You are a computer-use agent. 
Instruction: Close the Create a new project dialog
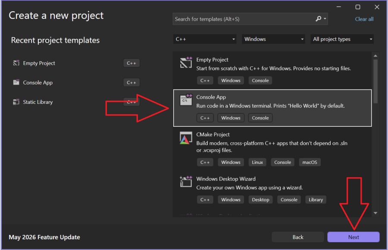tap(377, 7)
